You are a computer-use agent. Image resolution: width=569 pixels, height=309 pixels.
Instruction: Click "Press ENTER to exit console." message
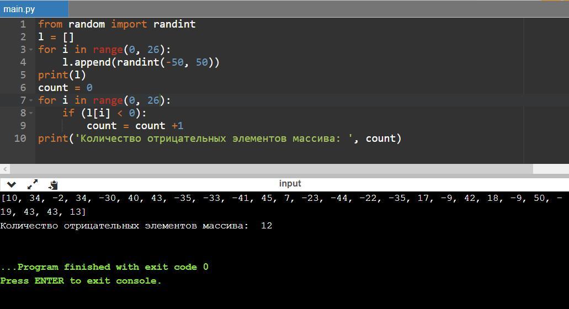tap(81, 281)
